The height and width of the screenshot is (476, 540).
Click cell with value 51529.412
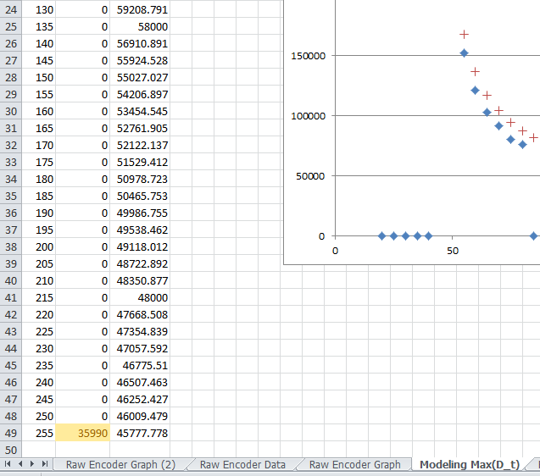pos(140,162)
